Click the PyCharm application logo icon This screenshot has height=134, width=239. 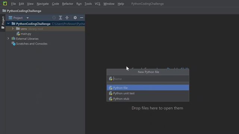tap(5, 3)
